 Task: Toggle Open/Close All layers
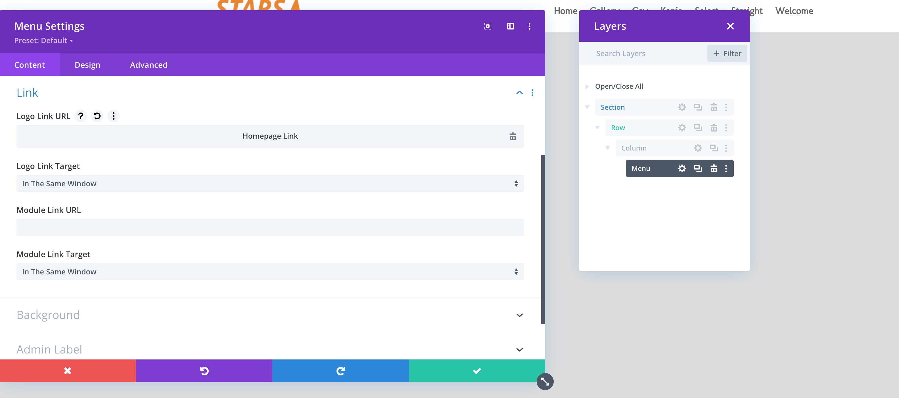618,86
